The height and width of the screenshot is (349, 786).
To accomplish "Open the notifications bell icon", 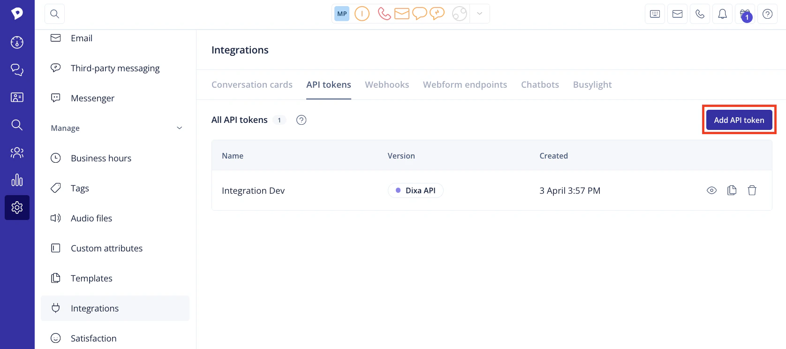I will point(723,14).
